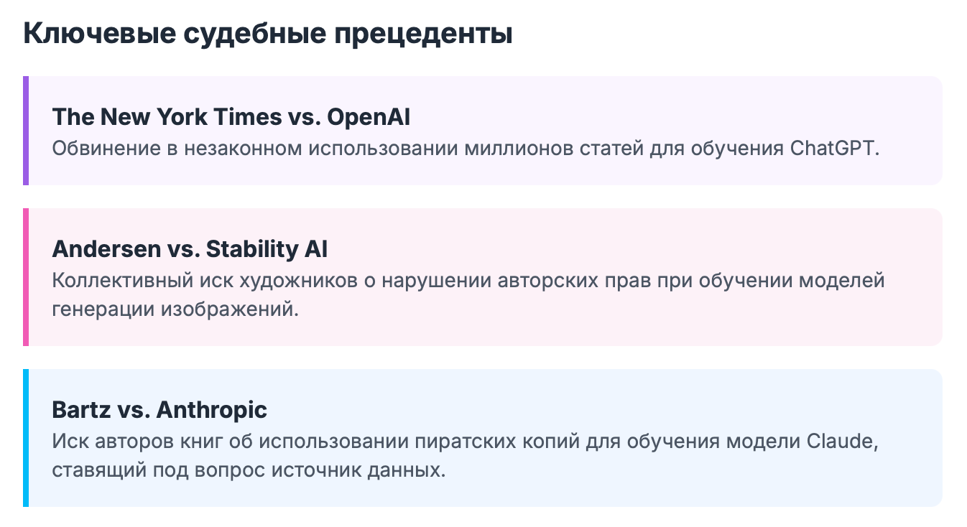The height and width of the screenshot is (527, 967).
Task: Click the heading Ключевые судебные прецеденты
Action: click(x=268, y=34)
